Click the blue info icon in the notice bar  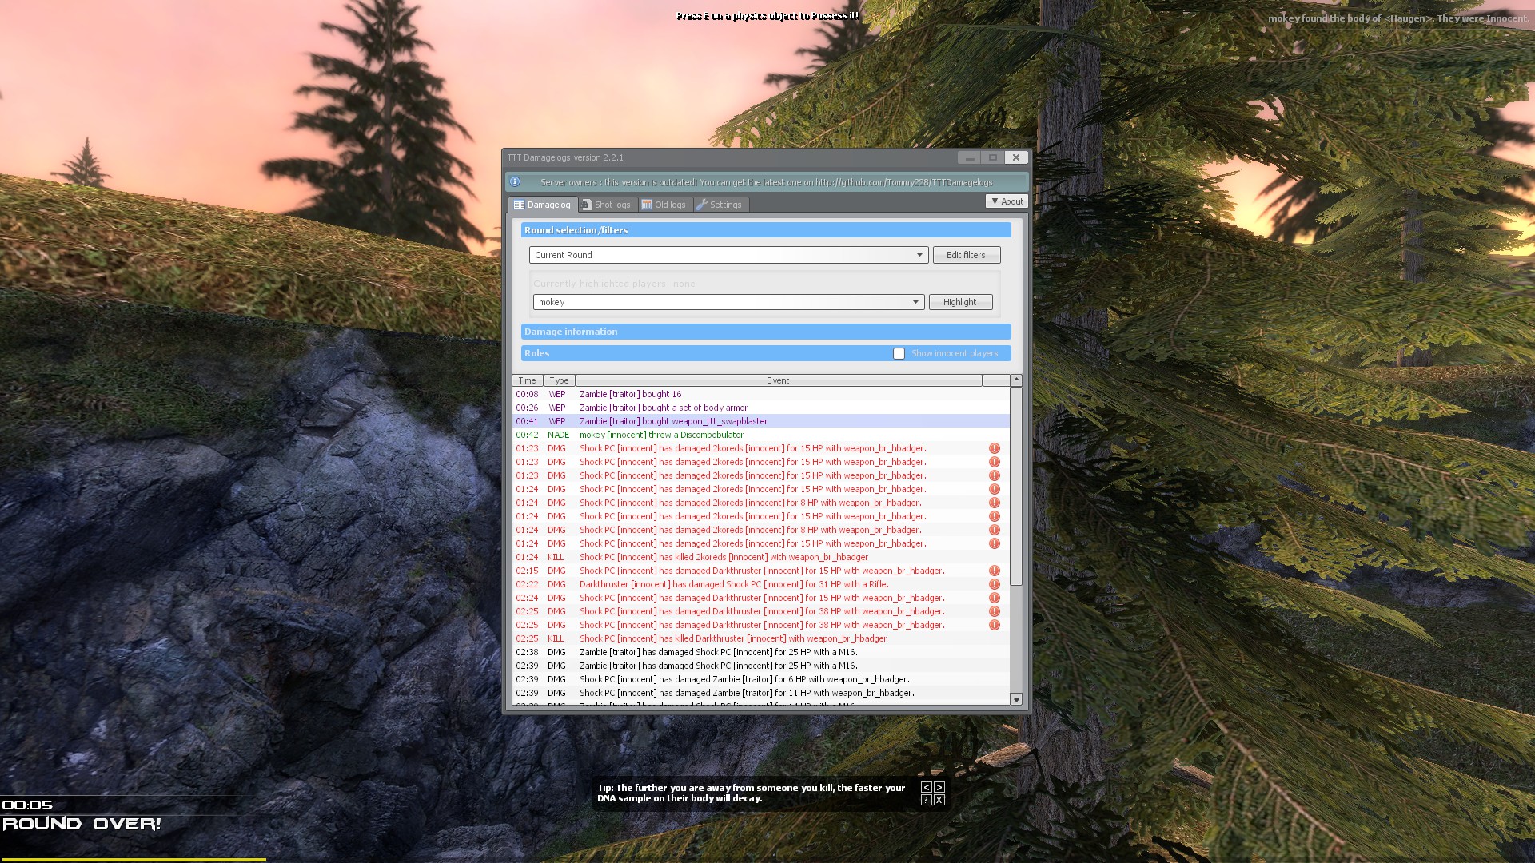[x=515, y=182]
